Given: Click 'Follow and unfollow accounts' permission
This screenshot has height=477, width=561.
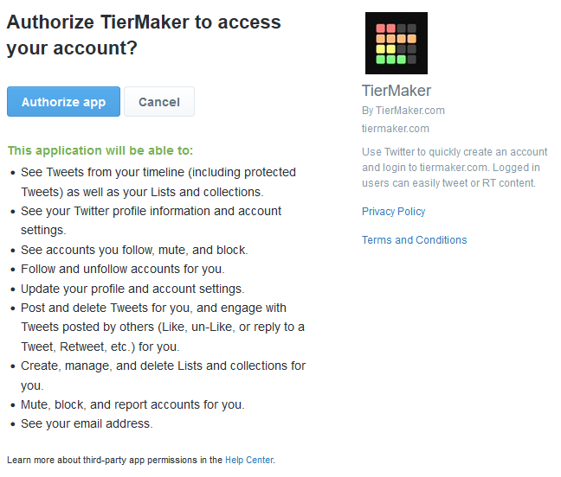Looking at the screenshot, I should pos(123,269).
